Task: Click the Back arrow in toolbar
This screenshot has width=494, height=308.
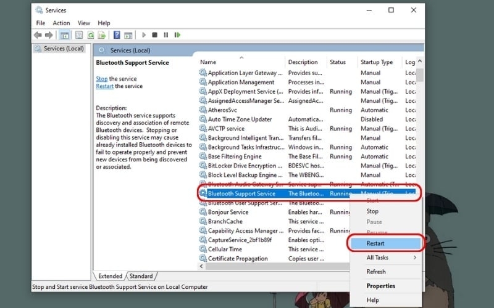Action: point(38,35)
